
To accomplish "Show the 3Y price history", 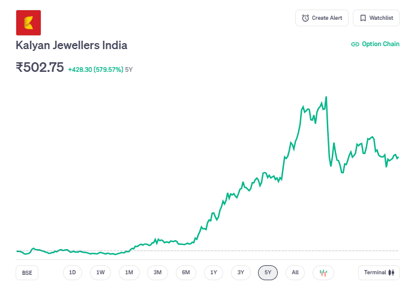I will pos(241,272).
